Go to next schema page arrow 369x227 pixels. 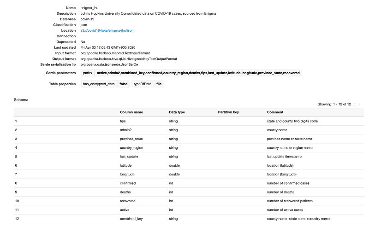coord(359,105)
